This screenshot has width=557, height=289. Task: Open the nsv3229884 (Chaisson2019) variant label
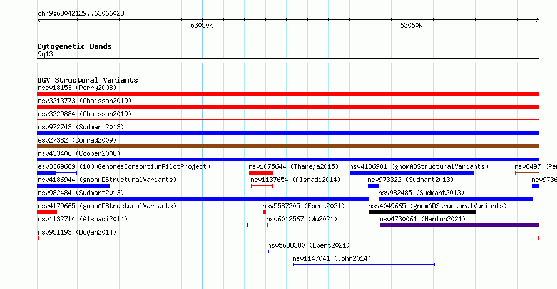point(84,114)
